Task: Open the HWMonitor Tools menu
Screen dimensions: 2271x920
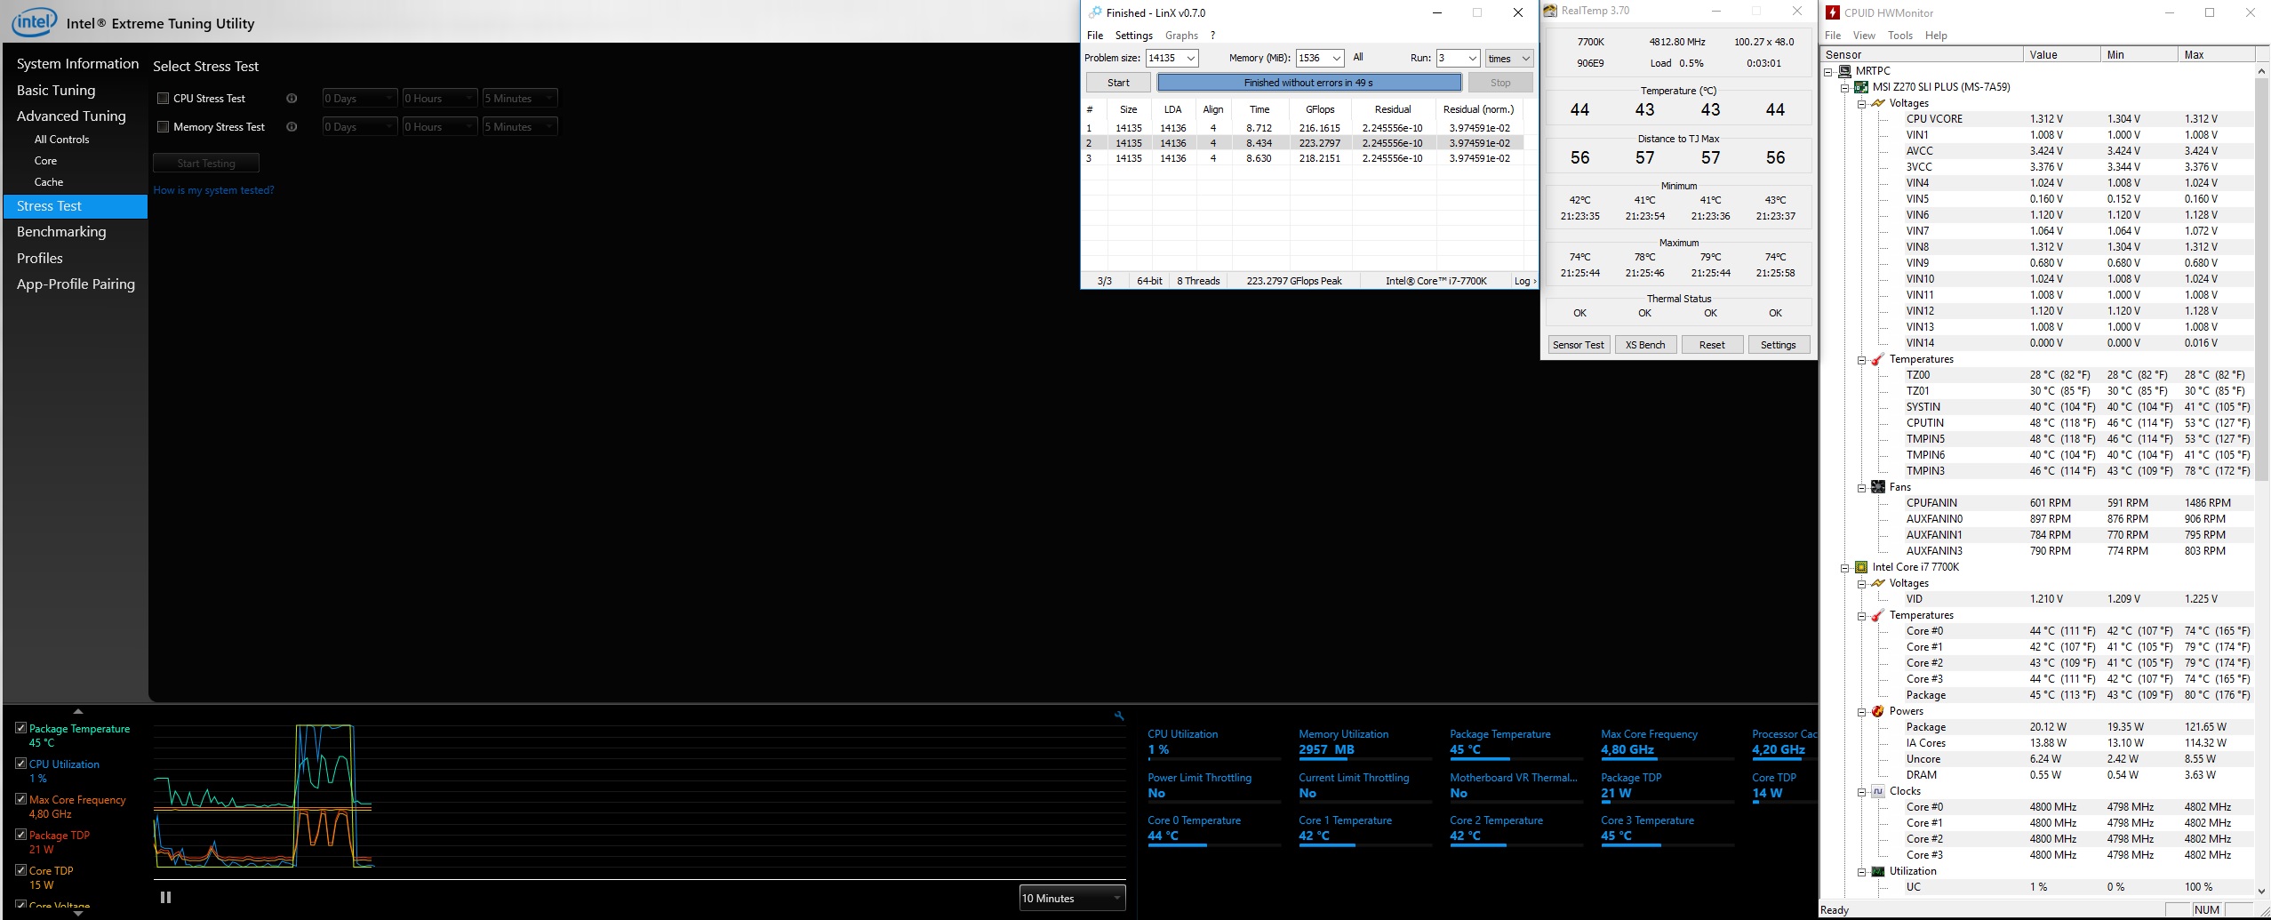Action: [1900, 36]
